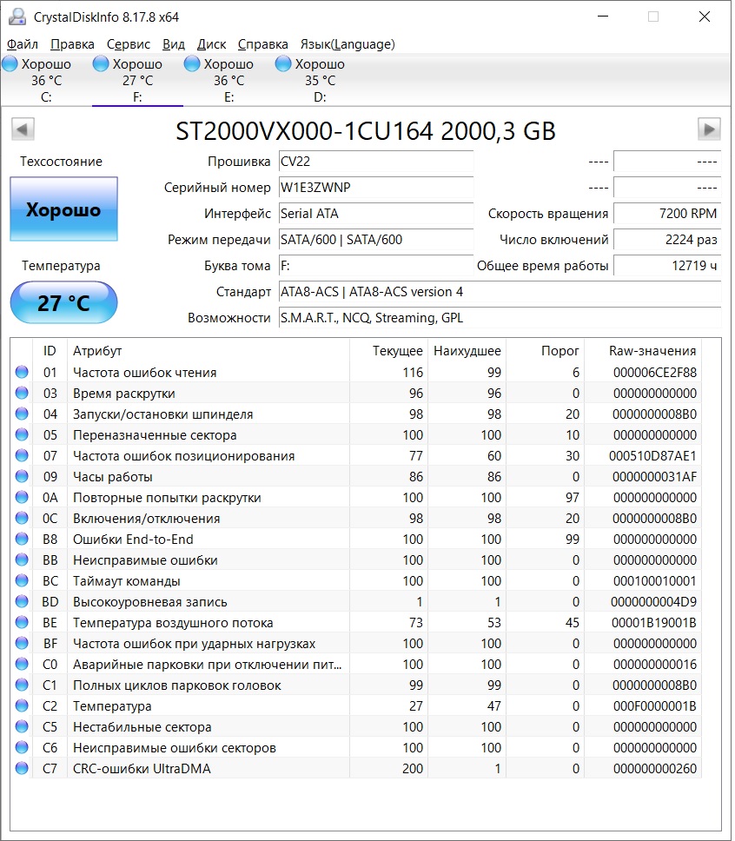Click the Raw-значения column header
The width and height of the screenshot is (735, 841).
click(x=643, y=351)
